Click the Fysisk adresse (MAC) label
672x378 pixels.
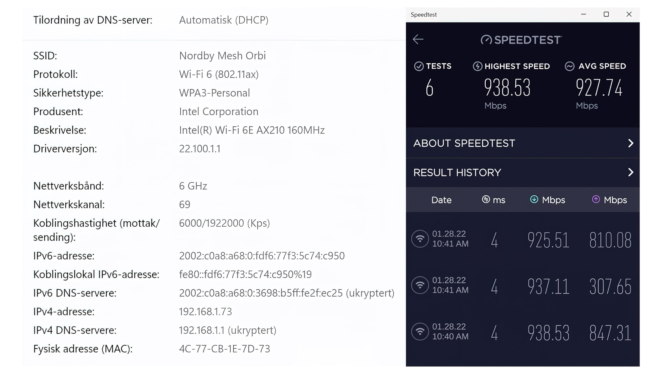[x=83, y=349]
